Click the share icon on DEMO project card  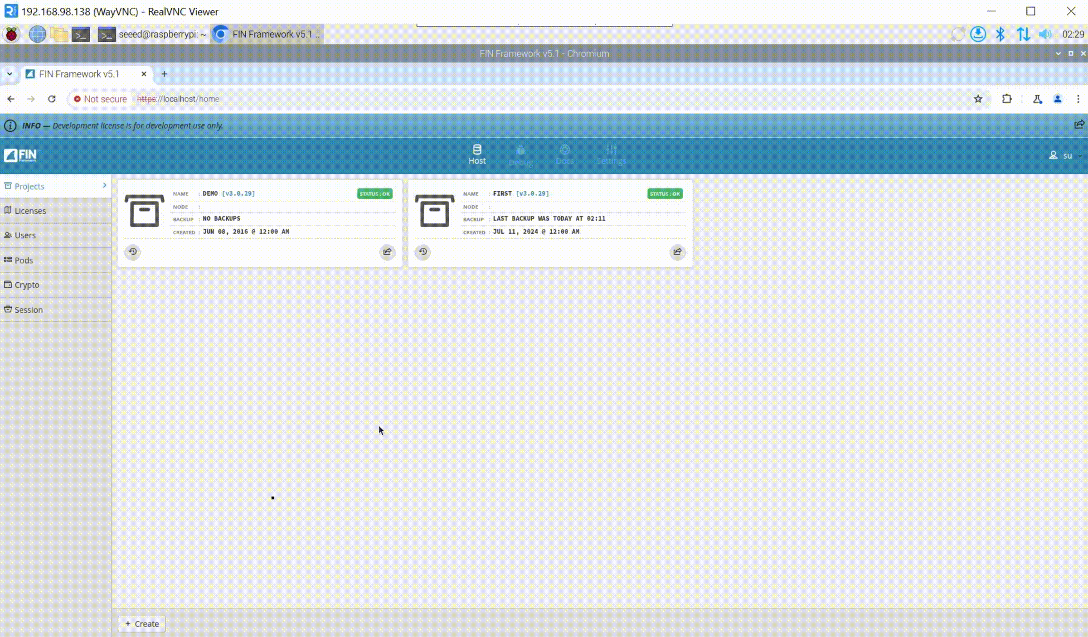click(387, 251)
